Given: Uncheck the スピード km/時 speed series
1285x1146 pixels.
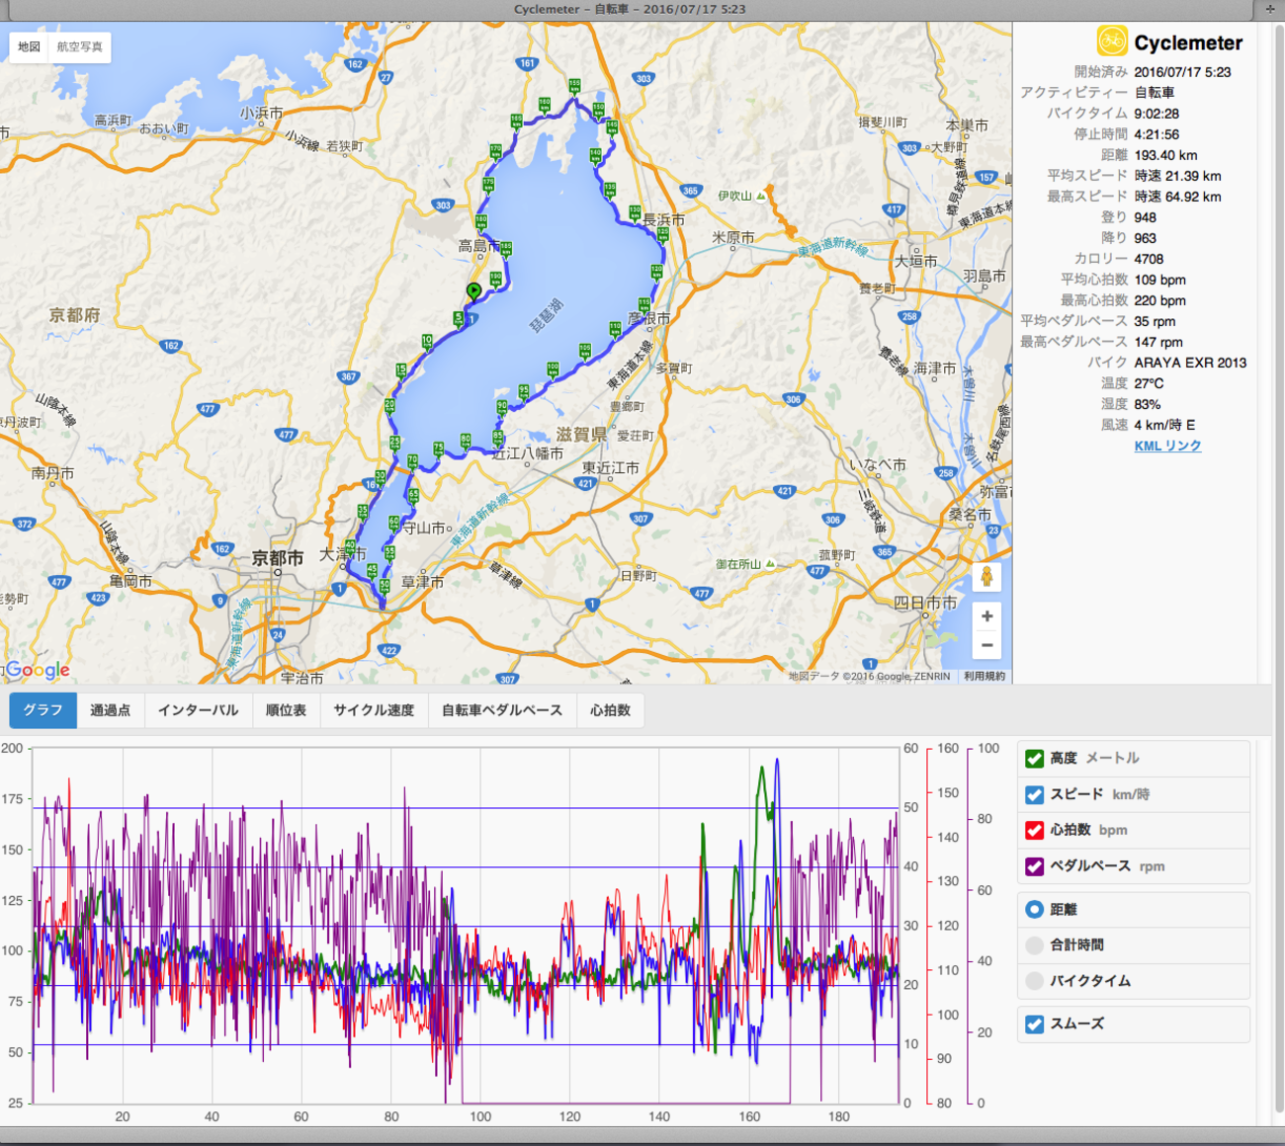Looking at the screenshot, I should [1034, 794].
